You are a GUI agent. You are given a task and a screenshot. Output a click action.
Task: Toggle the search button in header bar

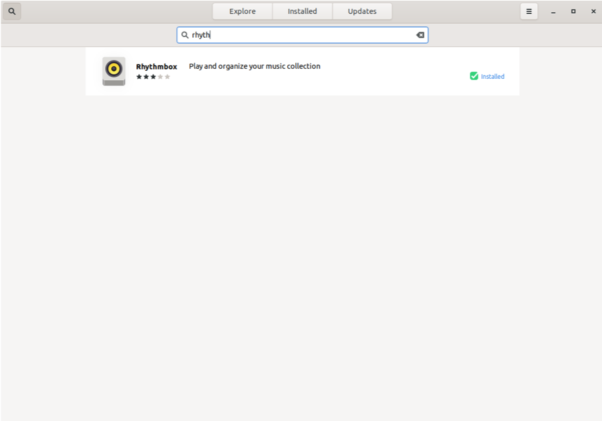[12, 11]
